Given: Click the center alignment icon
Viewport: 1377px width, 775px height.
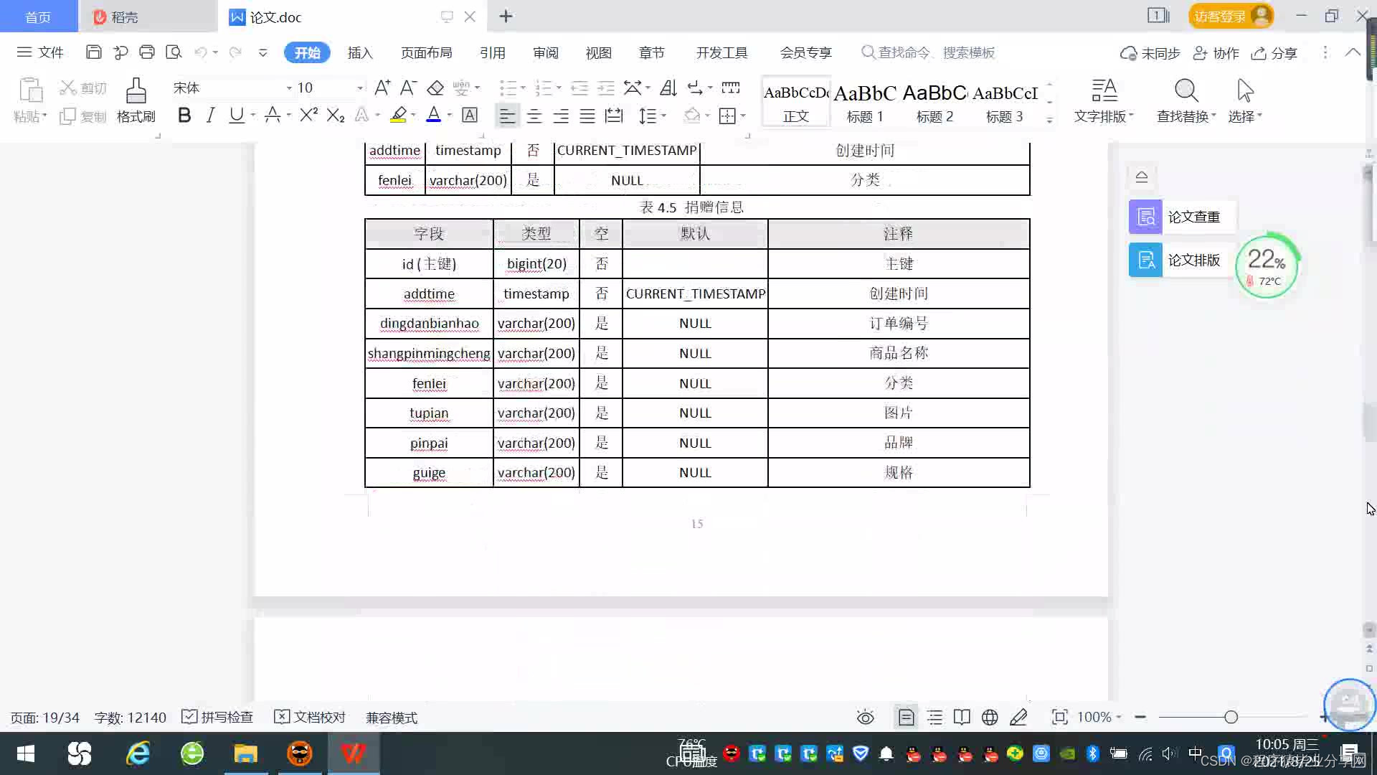Looking at the screenshot, I should point(534,116).
